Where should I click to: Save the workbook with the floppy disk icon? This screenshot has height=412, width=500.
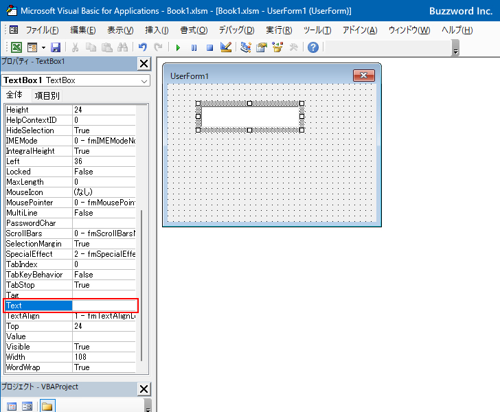(x=56, y=47)
